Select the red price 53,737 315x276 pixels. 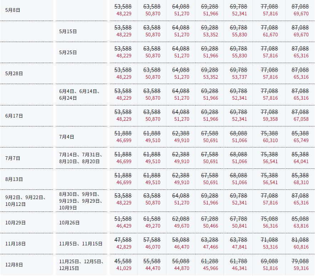coord(239,77)
